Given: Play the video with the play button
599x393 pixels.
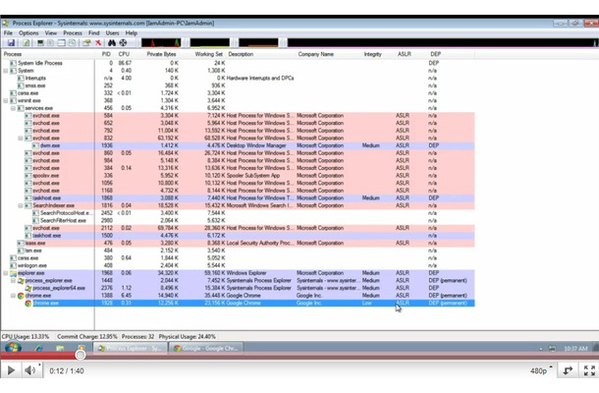Looking at the screenshot, I should 12,370.
